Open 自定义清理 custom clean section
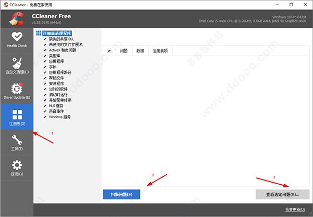 click(x=17, y=66)
